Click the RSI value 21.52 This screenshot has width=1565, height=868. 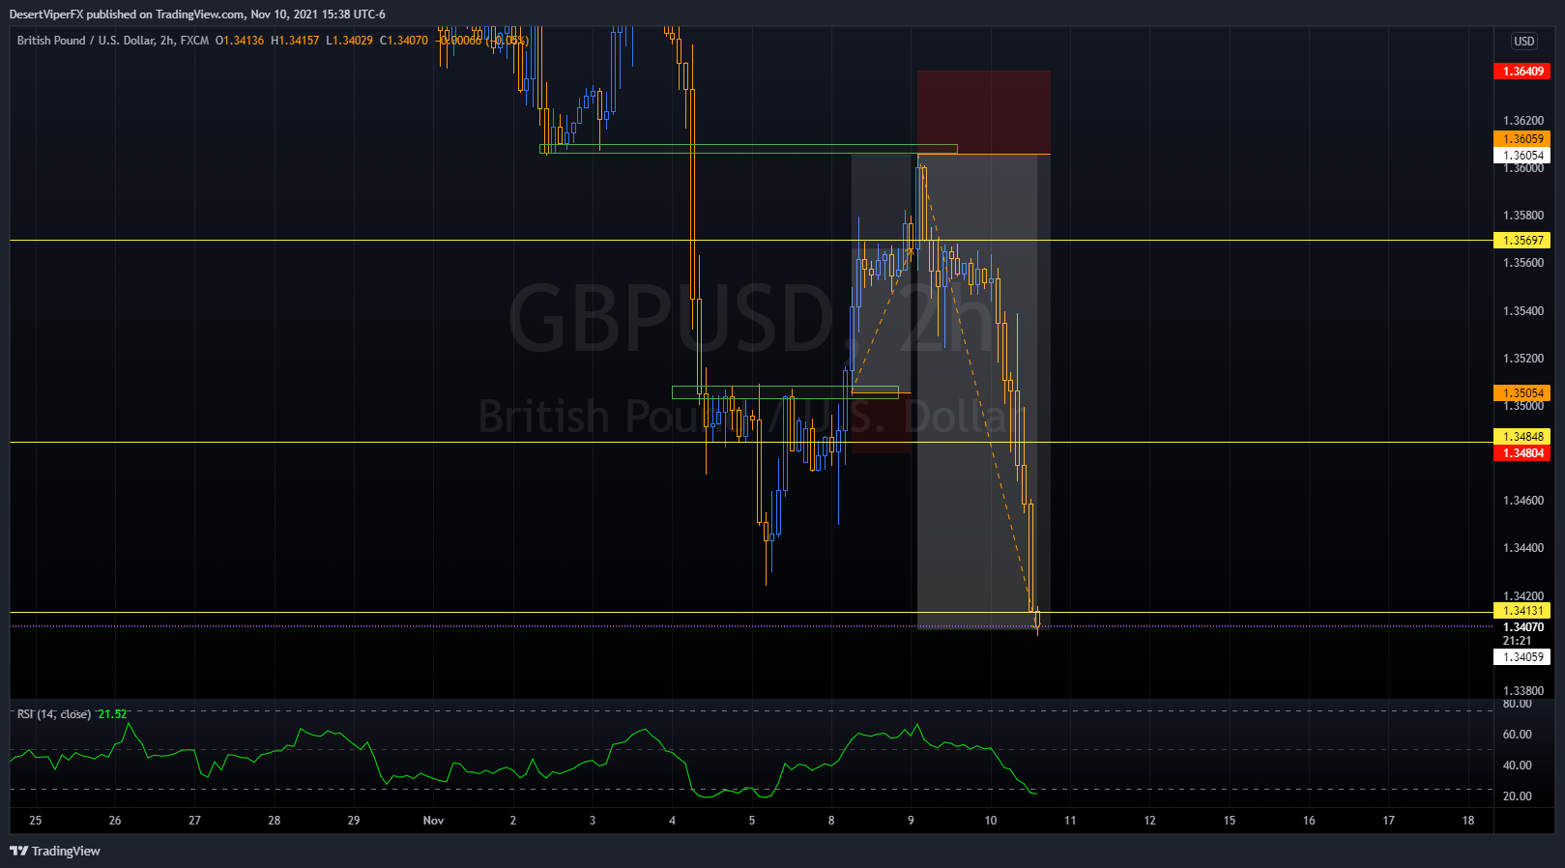click(x=112, y=714)
